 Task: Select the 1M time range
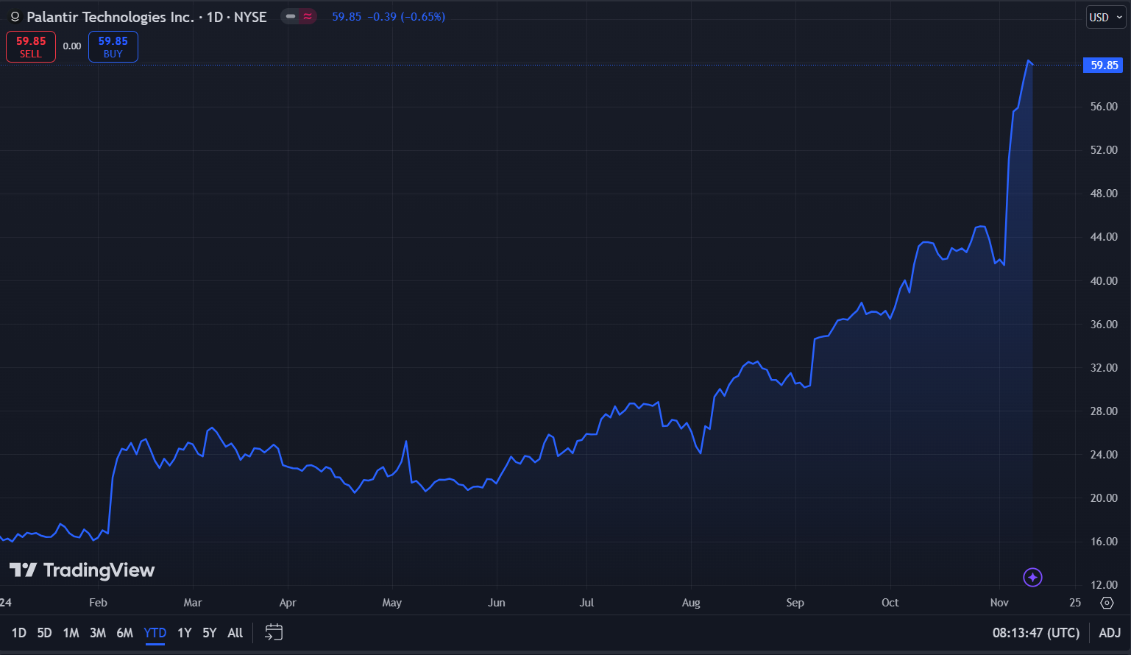pyautogui.click(x=71, y=633)
